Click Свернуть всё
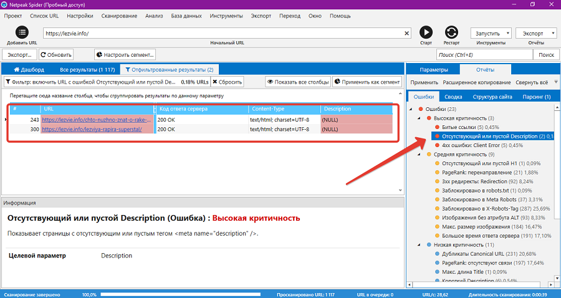The height and width of the screenshot is (298, 561). 532,82
